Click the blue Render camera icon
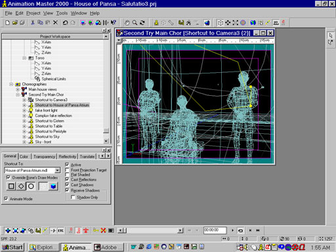The width and height of the screenshot is (336, 252). 207,22
